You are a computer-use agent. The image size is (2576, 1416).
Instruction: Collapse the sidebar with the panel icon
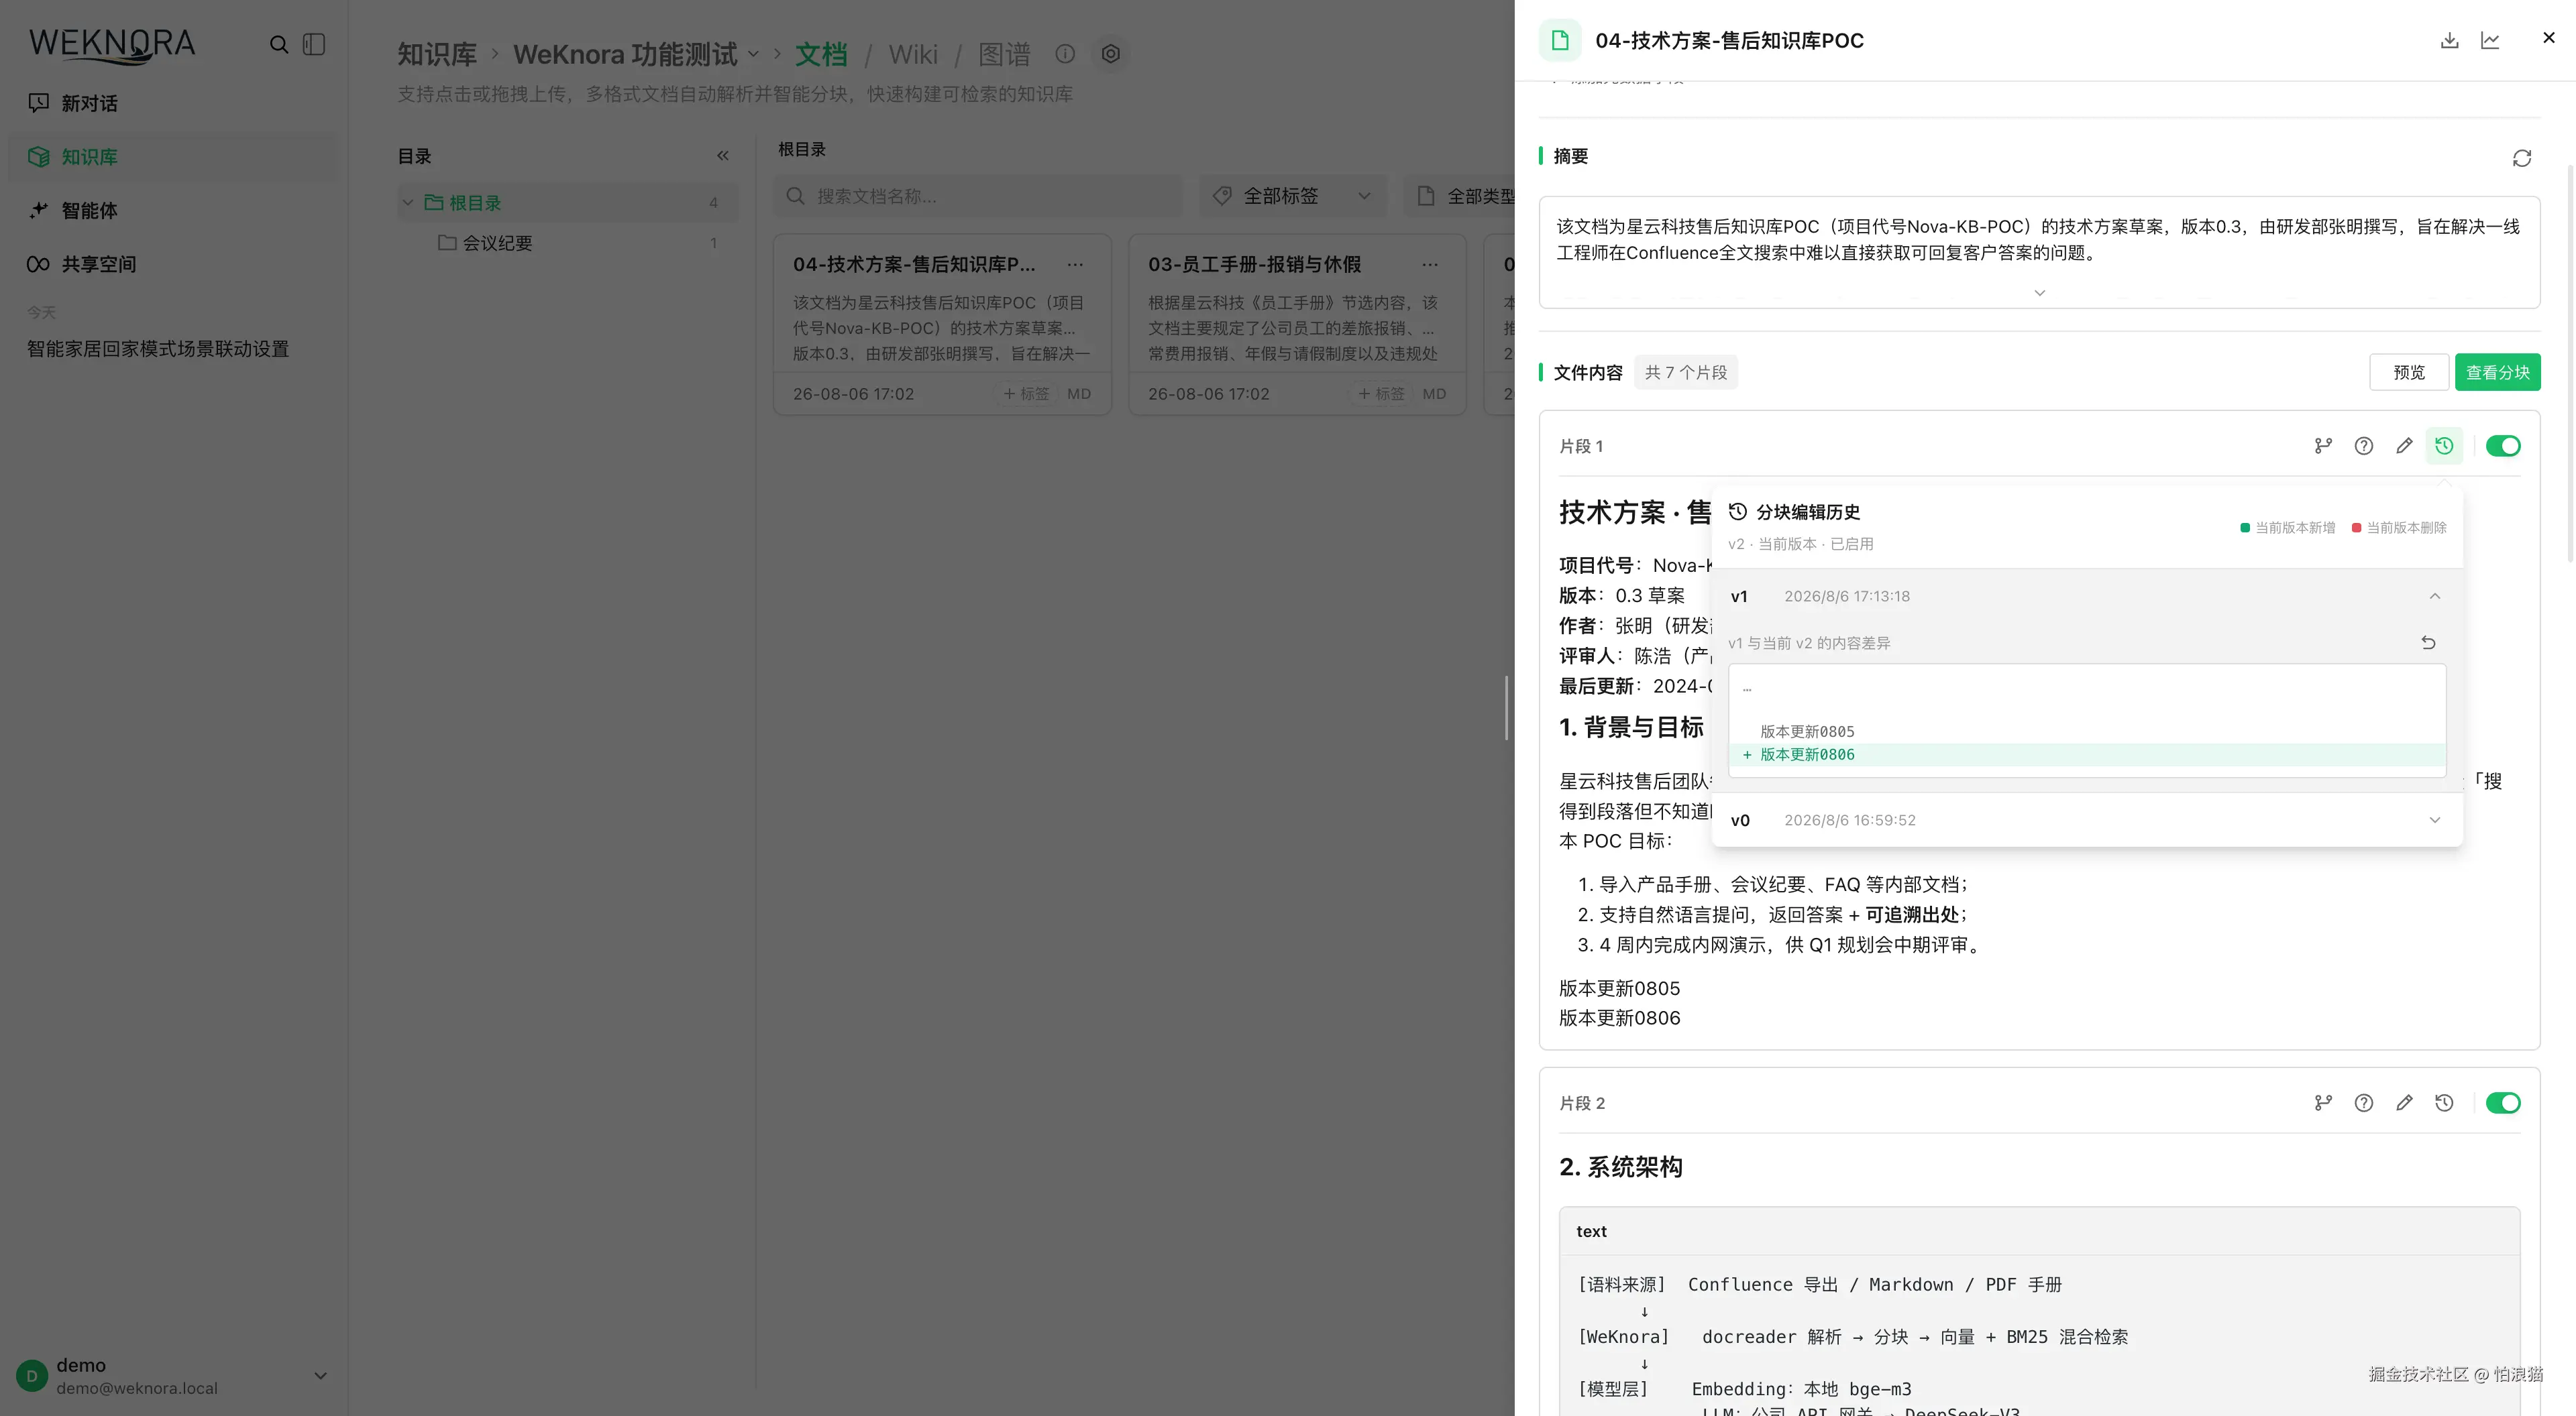314,45
